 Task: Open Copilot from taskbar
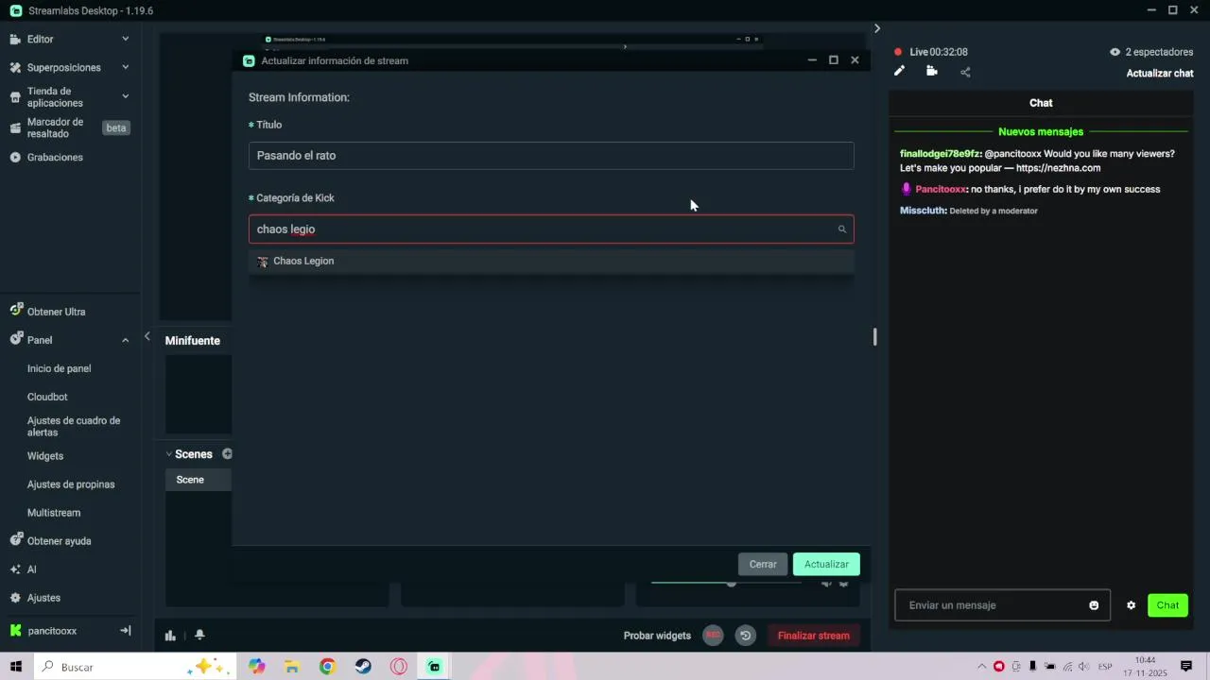point(257,667)
